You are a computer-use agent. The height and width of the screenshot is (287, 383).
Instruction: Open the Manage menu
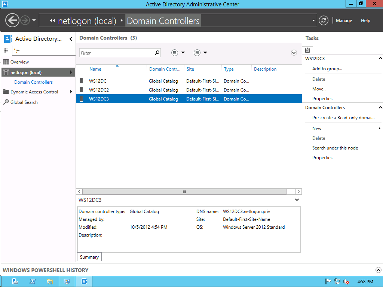344,21
